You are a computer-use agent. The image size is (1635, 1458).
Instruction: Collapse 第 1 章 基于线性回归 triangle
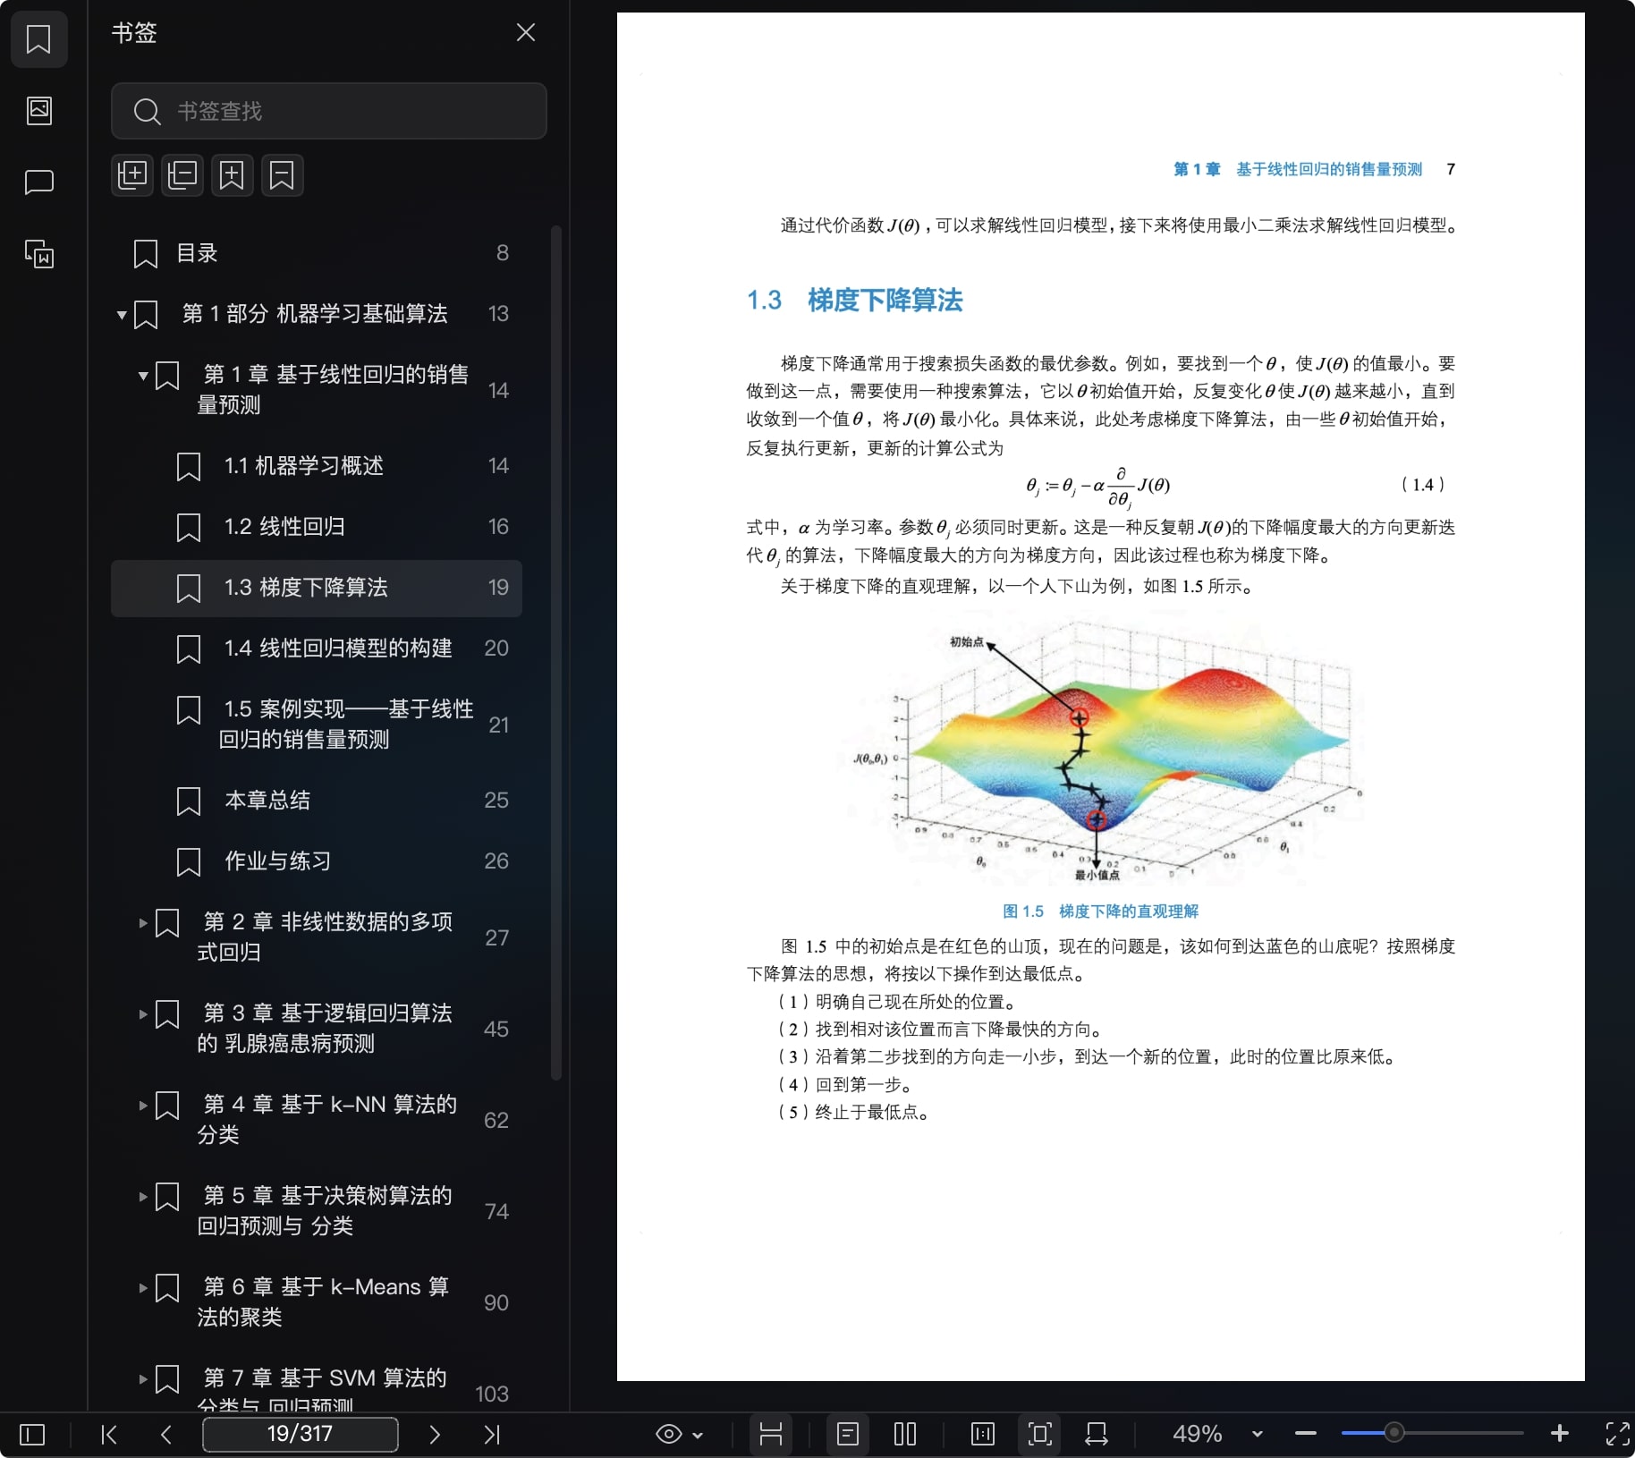pyautogui.click(x=143, y=376)
